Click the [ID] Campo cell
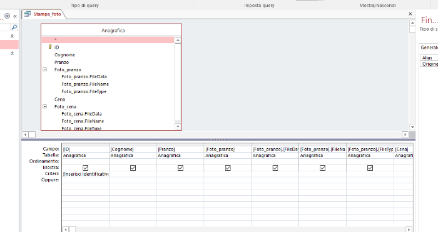Image resolution: width=438 pixels, height=232 pixels. [x=86, y=149]
